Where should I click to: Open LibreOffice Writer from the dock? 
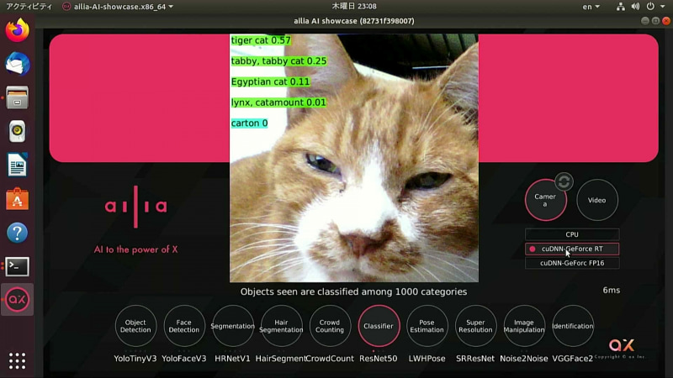(x=17, y=165)
